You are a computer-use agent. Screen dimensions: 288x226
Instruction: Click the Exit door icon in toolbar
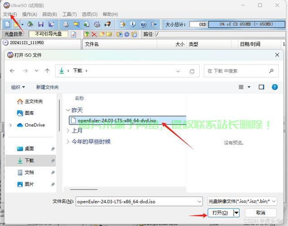tap(154, 24)
